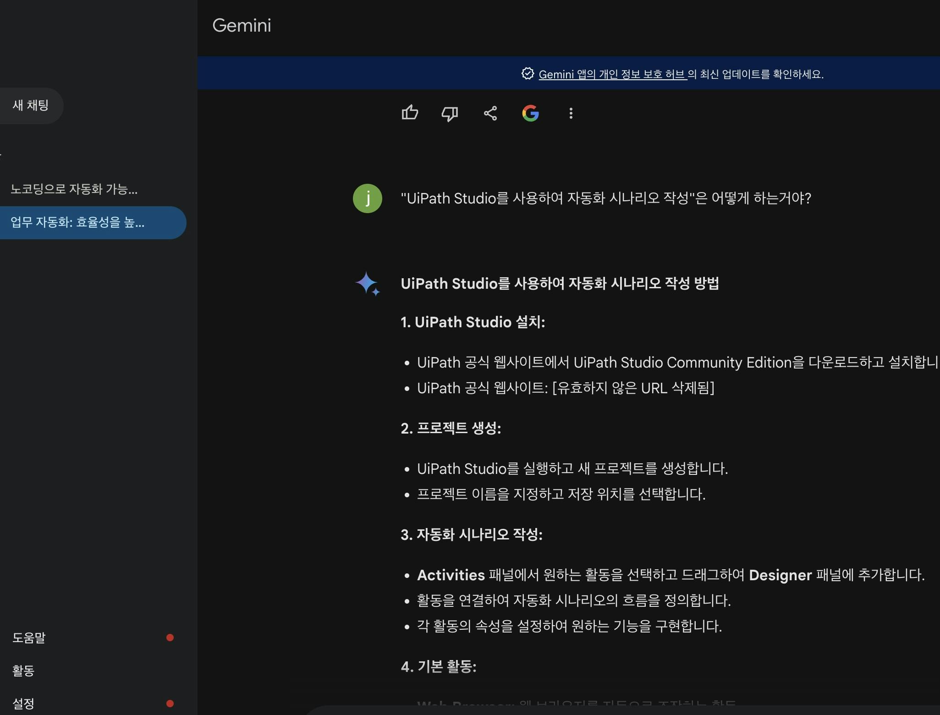Click the heading 3. 자동화 시나리오 작성:
Screen dimensions: 940x715
pyautogui.click(x=472, y=534)
